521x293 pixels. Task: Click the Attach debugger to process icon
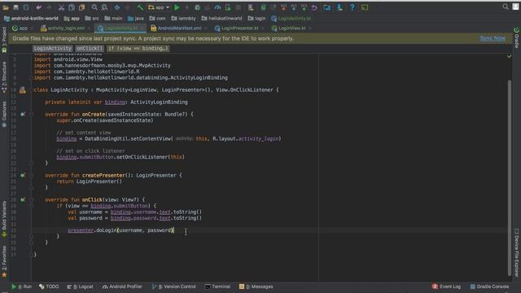tap(228, 7)
